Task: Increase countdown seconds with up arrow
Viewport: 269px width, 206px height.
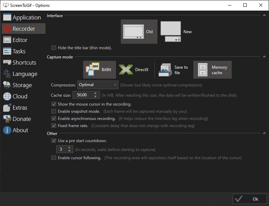Action: [69, 147]
